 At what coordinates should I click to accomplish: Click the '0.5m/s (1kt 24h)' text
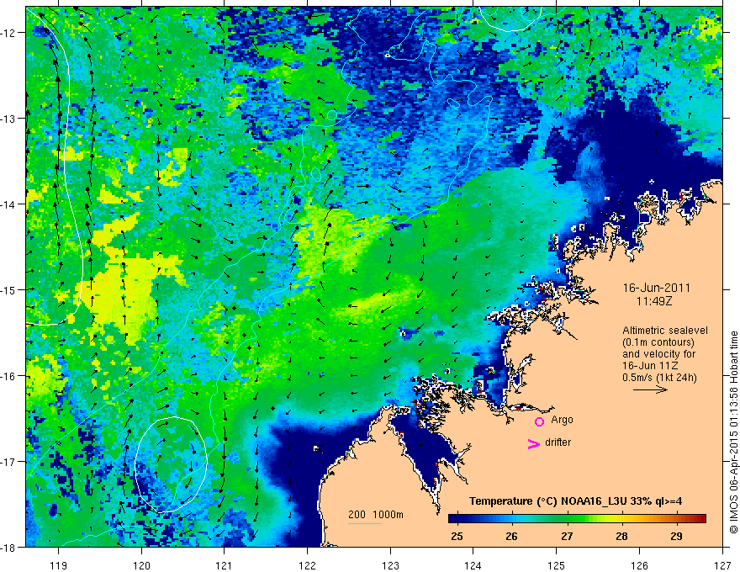[659, 378]
